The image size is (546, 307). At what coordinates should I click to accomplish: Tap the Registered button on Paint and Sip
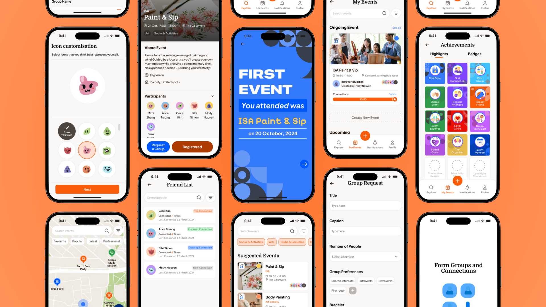192,147
